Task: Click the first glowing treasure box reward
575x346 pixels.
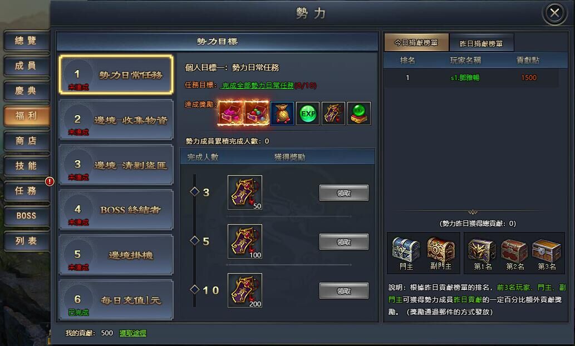Action: pos(230,113)
